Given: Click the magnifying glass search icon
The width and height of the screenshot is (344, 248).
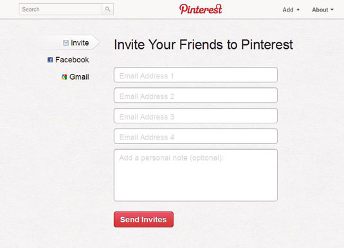Looking at the screenshot, I should (x=107, y=9).
